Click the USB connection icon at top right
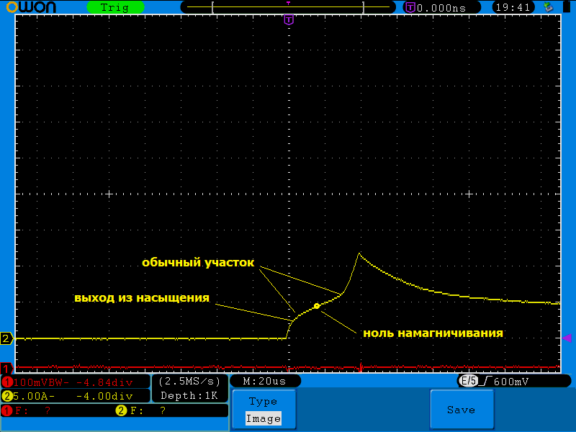Image resolution: width=576 pixels, height=432 pixels. pyautogui.click(x=549, y=7)
